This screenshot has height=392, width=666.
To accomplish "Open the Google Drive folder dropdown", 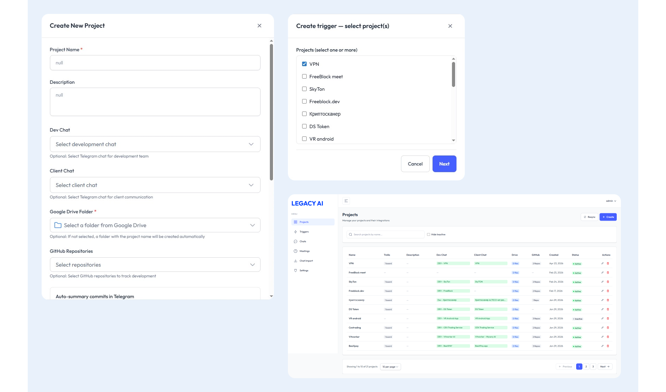I will pos(155,225).
